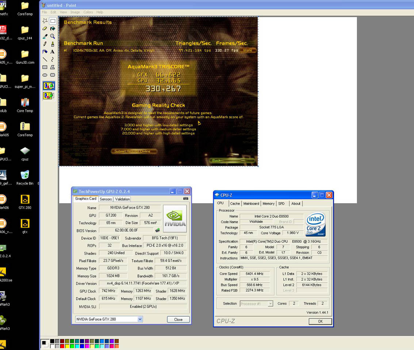This screenshot has width=414, height=350.
Task: Choose the straight Line tool
Action: tap(45, 60)
